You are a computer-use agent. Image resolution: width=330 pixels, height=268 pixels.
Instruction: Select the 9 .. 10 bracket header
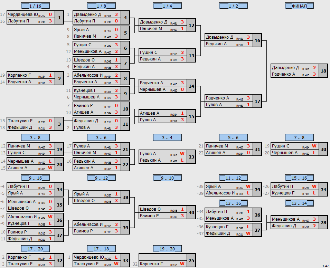coord(167,178)
